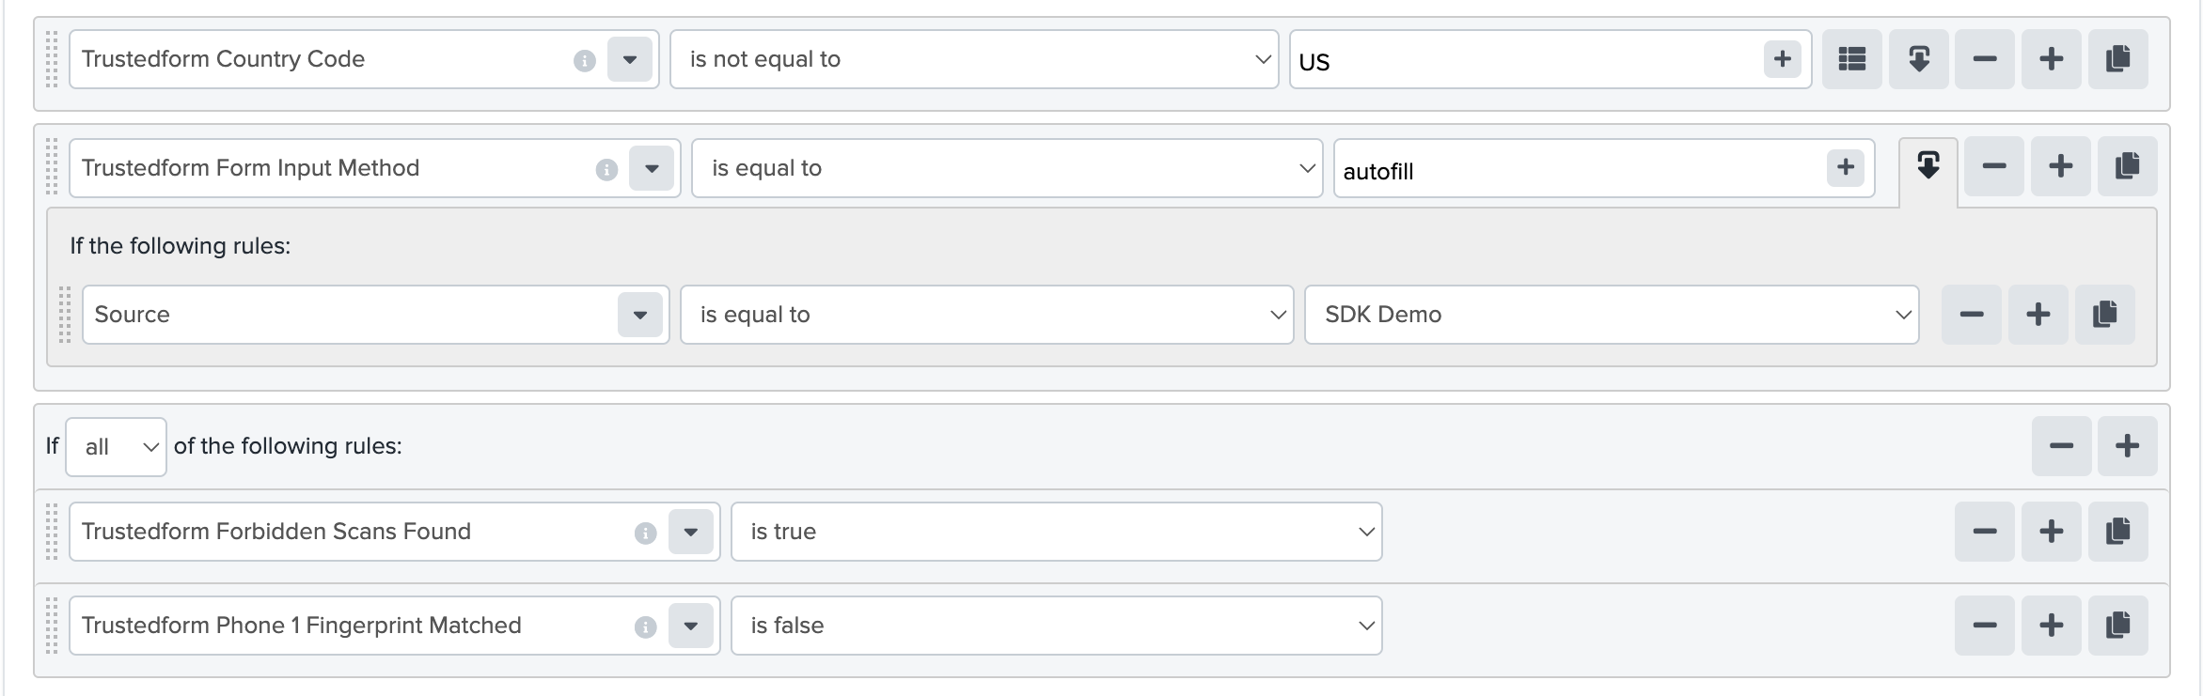Add a rule after Source equals SDK Demo

tap(2038, 315)
